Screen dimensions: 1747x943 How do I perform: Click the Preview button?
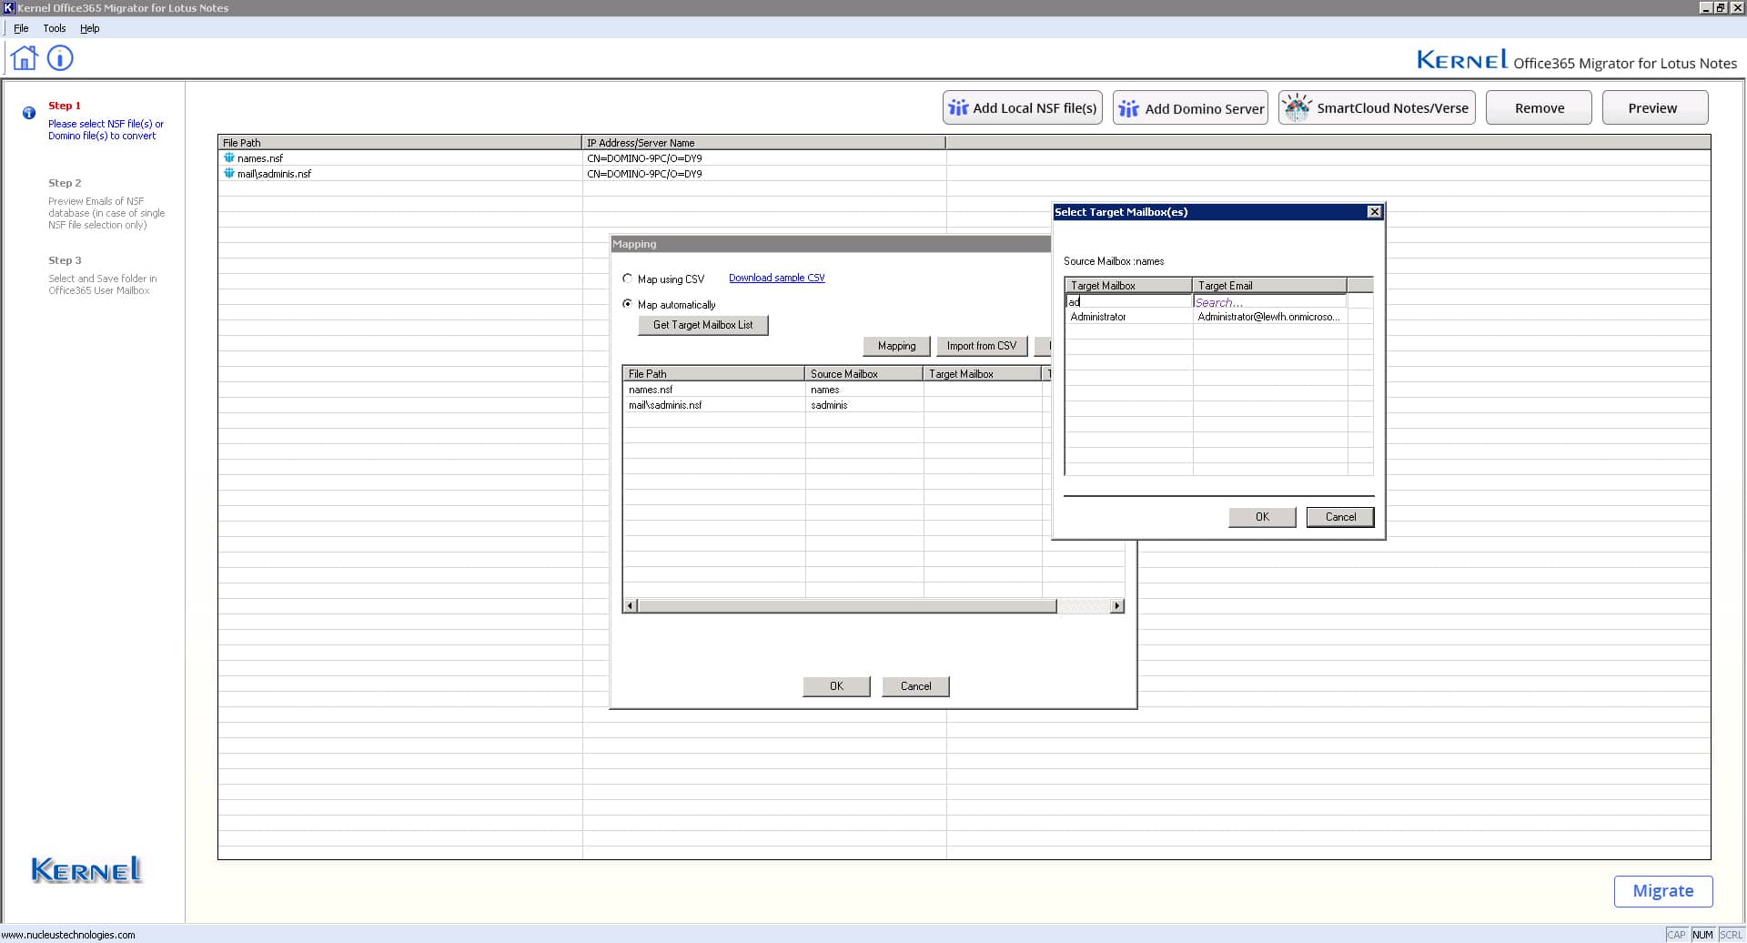click(1654, 107)
